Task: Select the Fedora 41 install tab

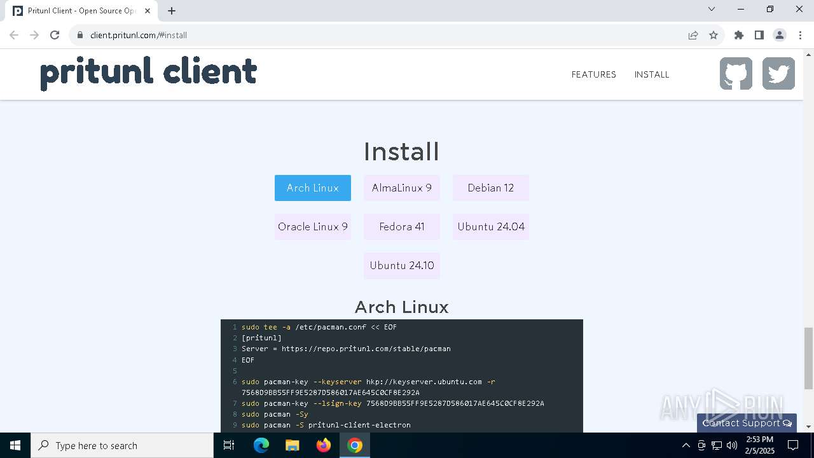Action: [402, 226]
